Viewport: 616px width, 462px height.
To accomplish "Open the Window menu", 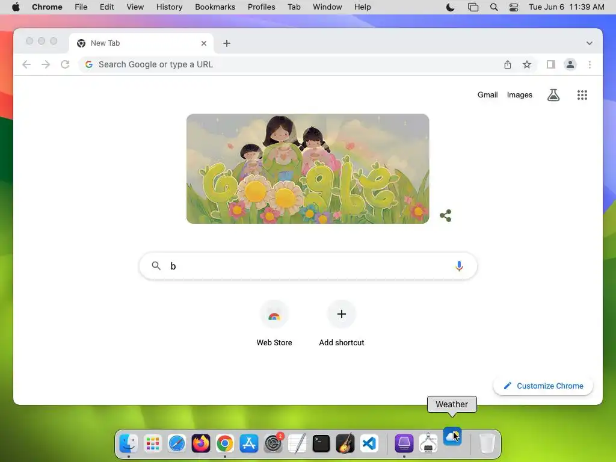I will pyautogui.click(x=327, y=7).
